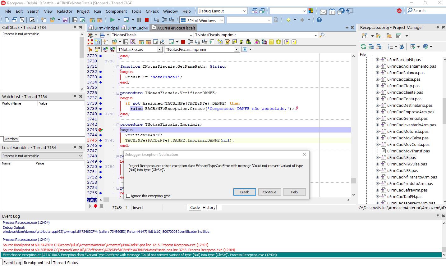Click the green Run button in main toolbar
This screenshot has height=266, width=446.
[x=113, y=20]
